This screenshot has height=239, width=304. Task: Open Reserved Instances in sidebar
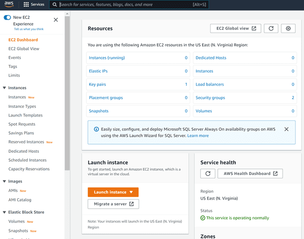(x=26, y=142)
